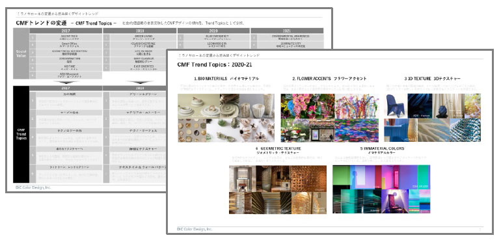Viewport: 501px width, 244px height.
Task: Click the 'CMF Trend Topics : 2020-21' title
Action: coord(215,65)
